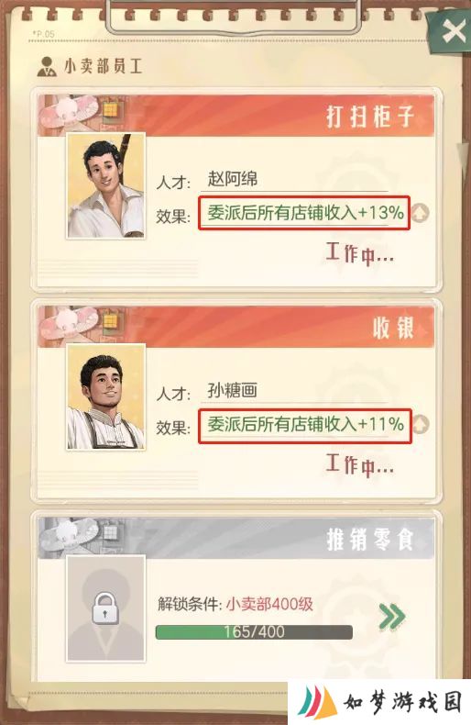This screenshot has width=471, height=725.
Task: Click the talent name field 赵阿绵
Action: coord(295,179)
